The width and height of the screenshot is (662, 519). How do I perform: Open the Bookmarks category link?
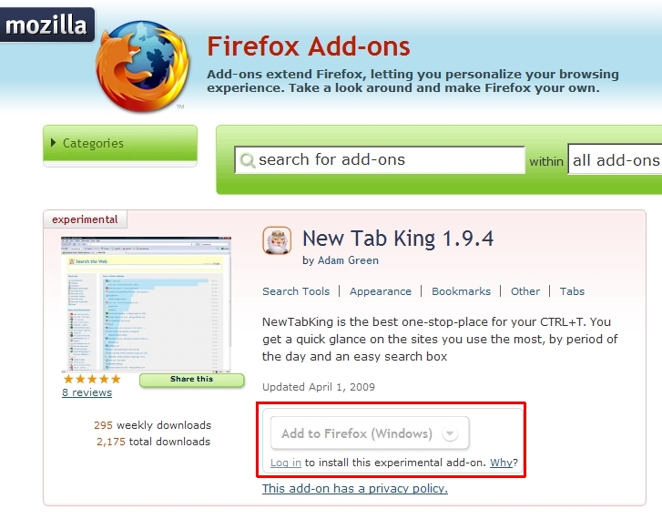tap(461, 291)
